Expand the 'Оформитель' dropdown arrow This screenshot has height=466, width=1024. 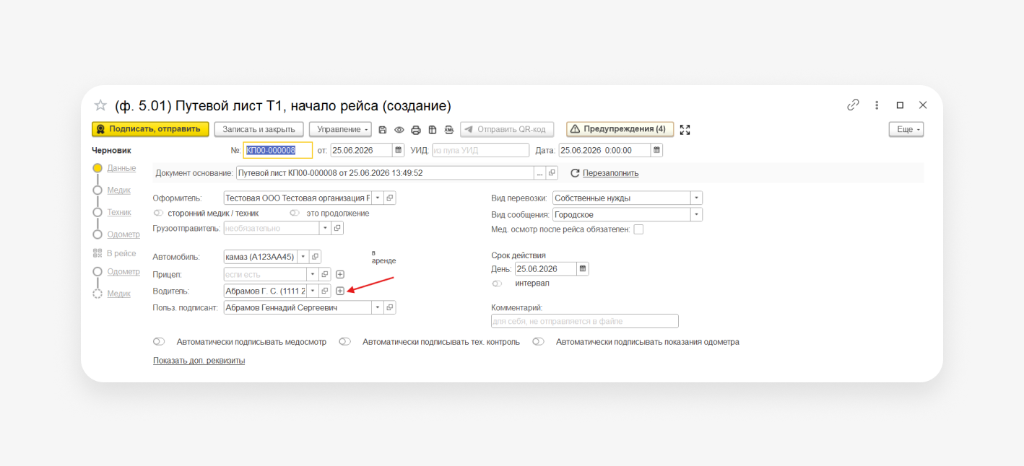(x=378, y=198)
